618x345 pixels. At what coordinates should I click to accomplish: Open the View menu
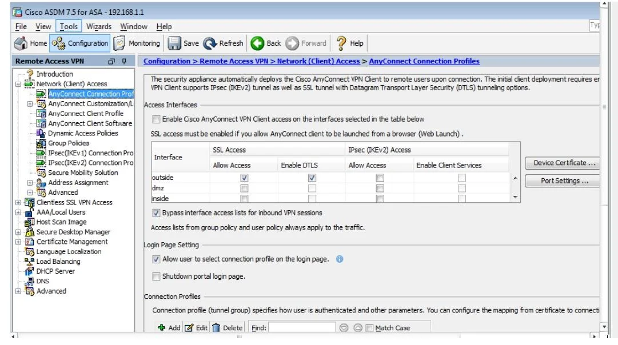tap(43, 26)
